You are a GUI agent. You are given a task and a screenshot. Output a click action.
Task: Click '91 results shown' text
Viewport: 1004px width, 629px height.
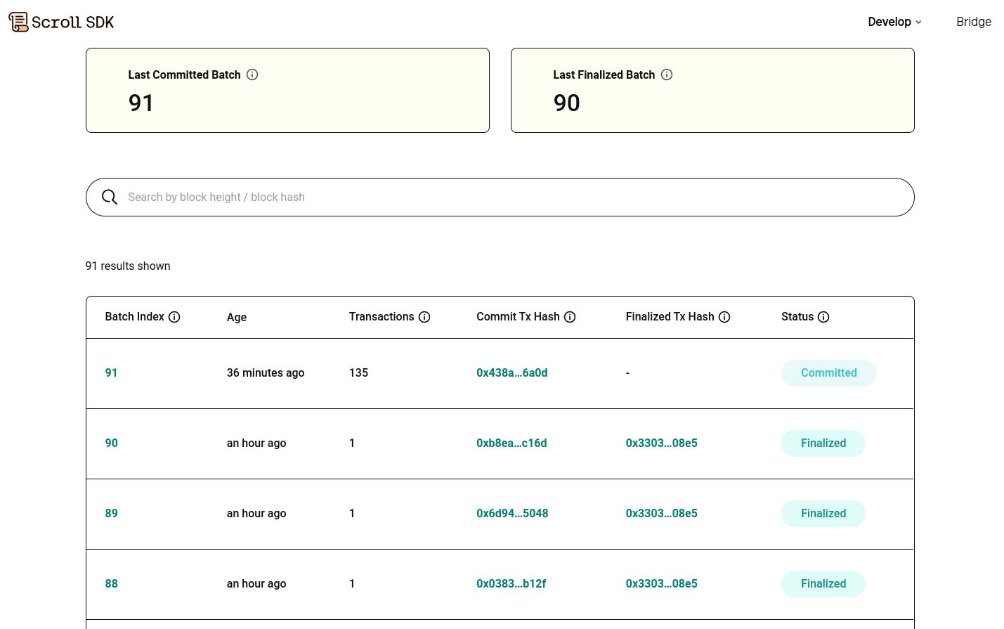[x=128, y=266]
